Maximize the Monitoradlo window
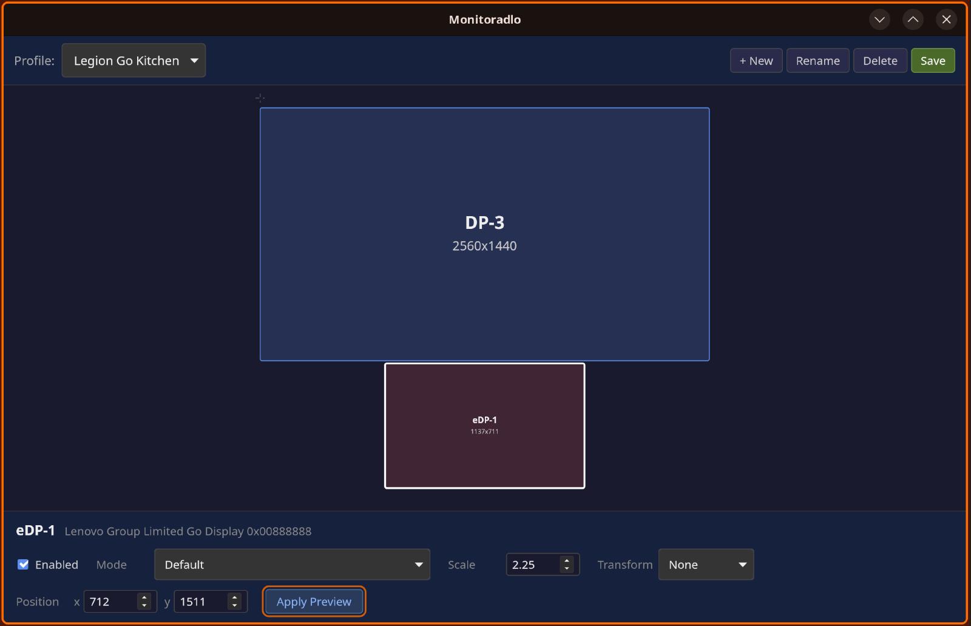Image resolution: width=971 pixels, height=626 pixels. click(913, 19)
